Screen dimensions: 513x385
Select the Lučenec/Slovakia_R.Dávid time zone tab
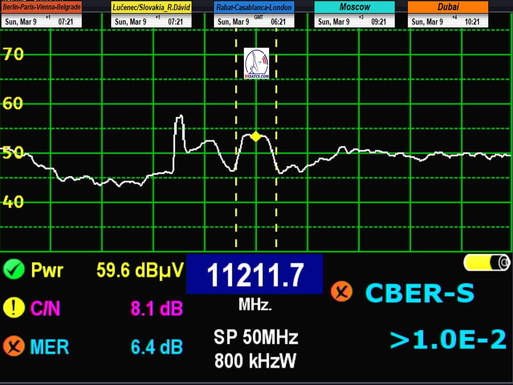tap(152, 8)
